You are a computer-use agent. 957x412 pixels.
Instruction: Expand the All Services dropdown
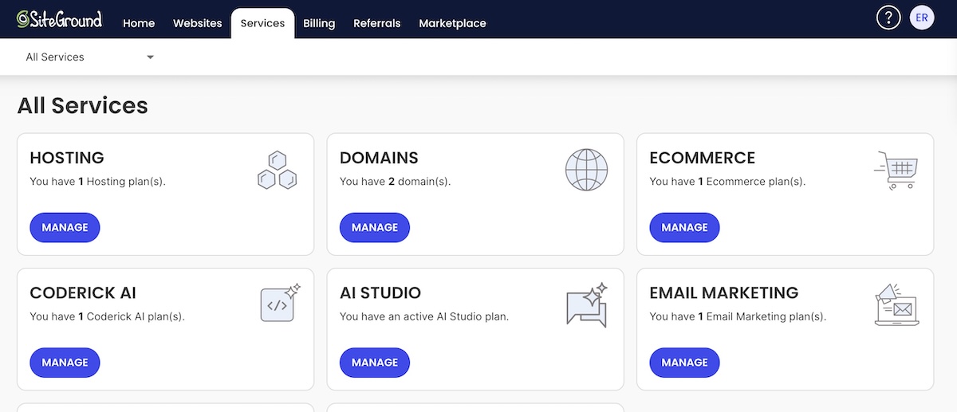click(89, 57)
